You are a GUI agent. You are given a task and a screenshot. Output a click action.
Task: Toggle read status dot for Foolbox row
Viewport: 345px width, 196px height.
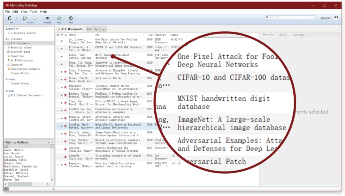(62, 95)
